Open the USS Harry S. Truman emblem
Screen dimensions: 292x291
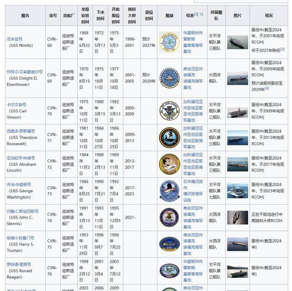tap(169, 244)
